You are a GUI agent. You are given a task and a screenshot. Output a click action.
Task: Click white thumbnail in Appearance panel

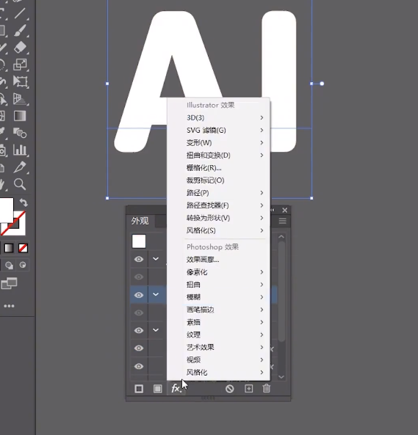pos(139,241)
